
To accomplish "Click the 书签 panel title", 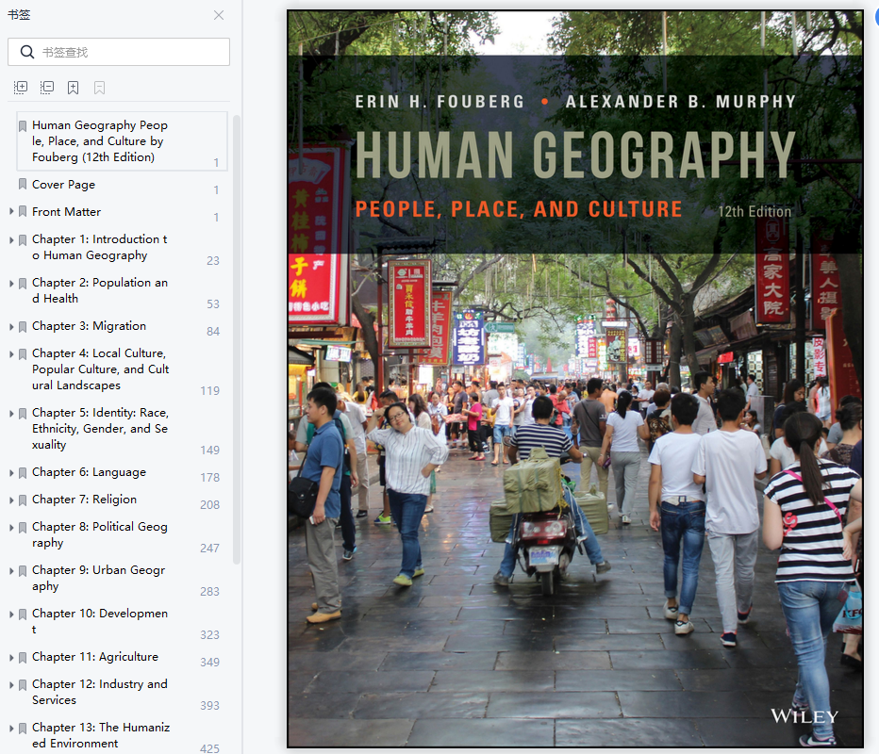I will 19,14.
